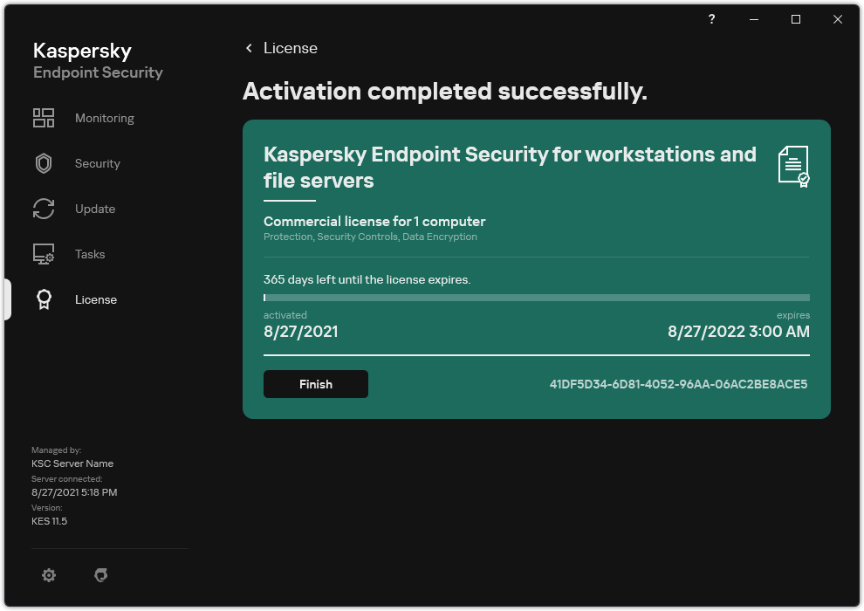Viewport: 864px width, 611px height.
Task: Click the Security shield icon
Action: [44, 163]
